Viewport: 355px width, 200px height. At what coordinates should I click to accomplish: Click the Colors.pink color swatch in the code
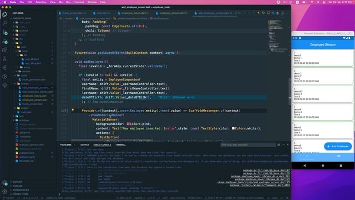(128, 124)
